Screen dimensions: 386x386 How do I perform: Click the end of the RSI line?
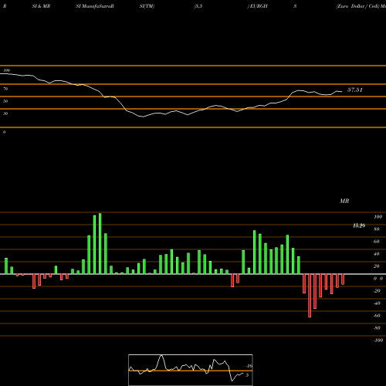[342, 91]
